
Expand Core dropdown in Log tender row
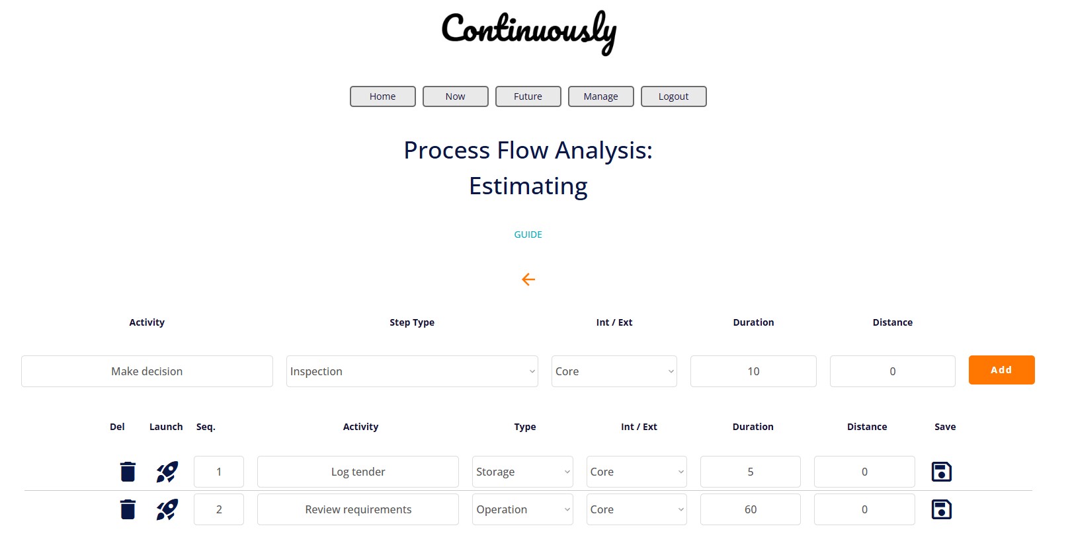pyautogui.click(x=636, y=472)
